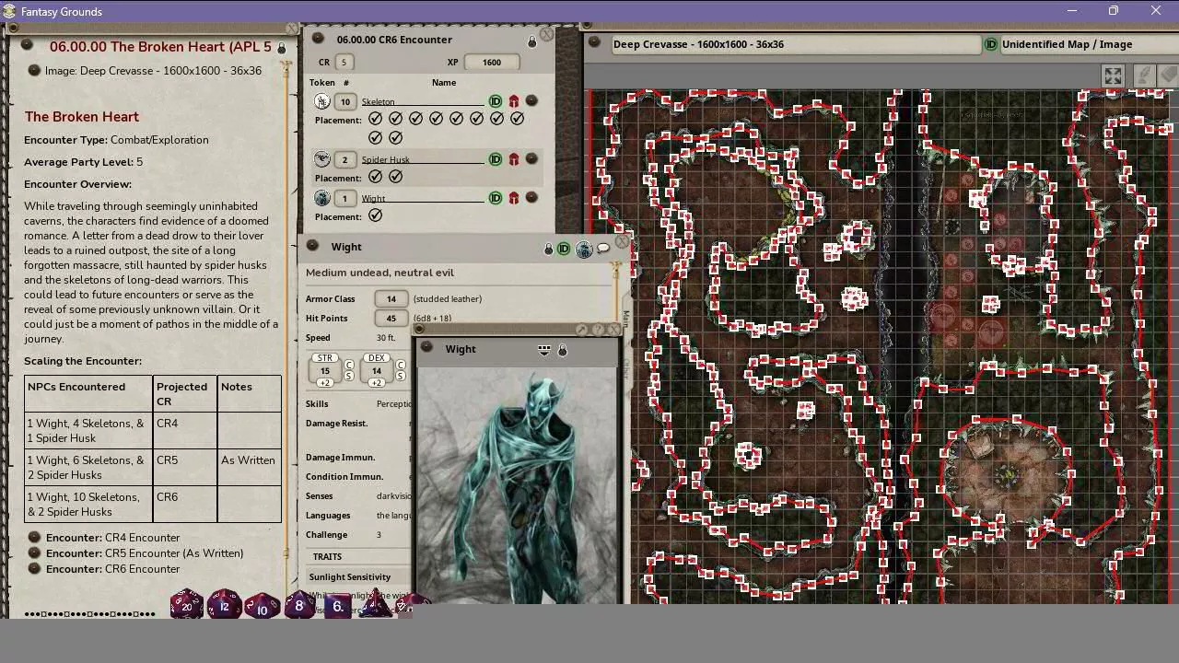Click the first Spider Husk placement checkmark

(375, 176)
